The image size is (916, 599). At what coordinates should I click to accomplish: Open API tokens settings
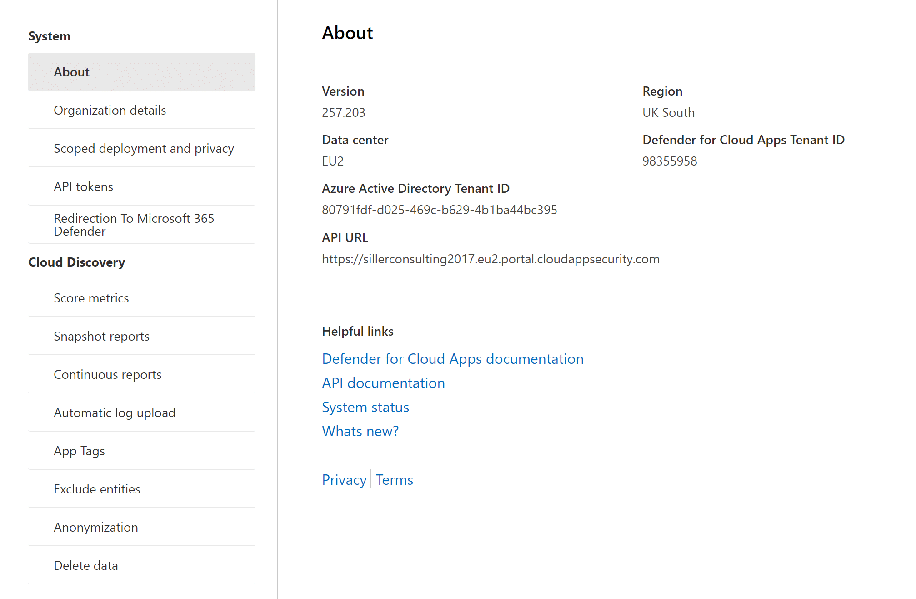point(84,186)
